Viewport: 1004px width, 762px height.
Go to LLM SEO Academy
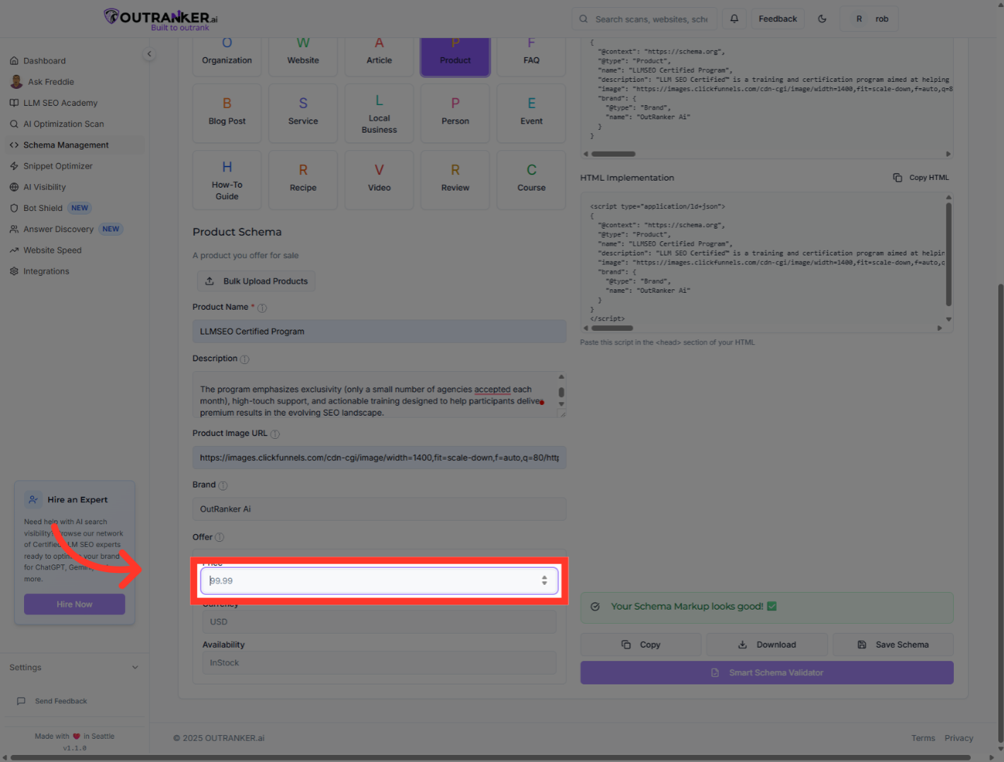(60, 103)
